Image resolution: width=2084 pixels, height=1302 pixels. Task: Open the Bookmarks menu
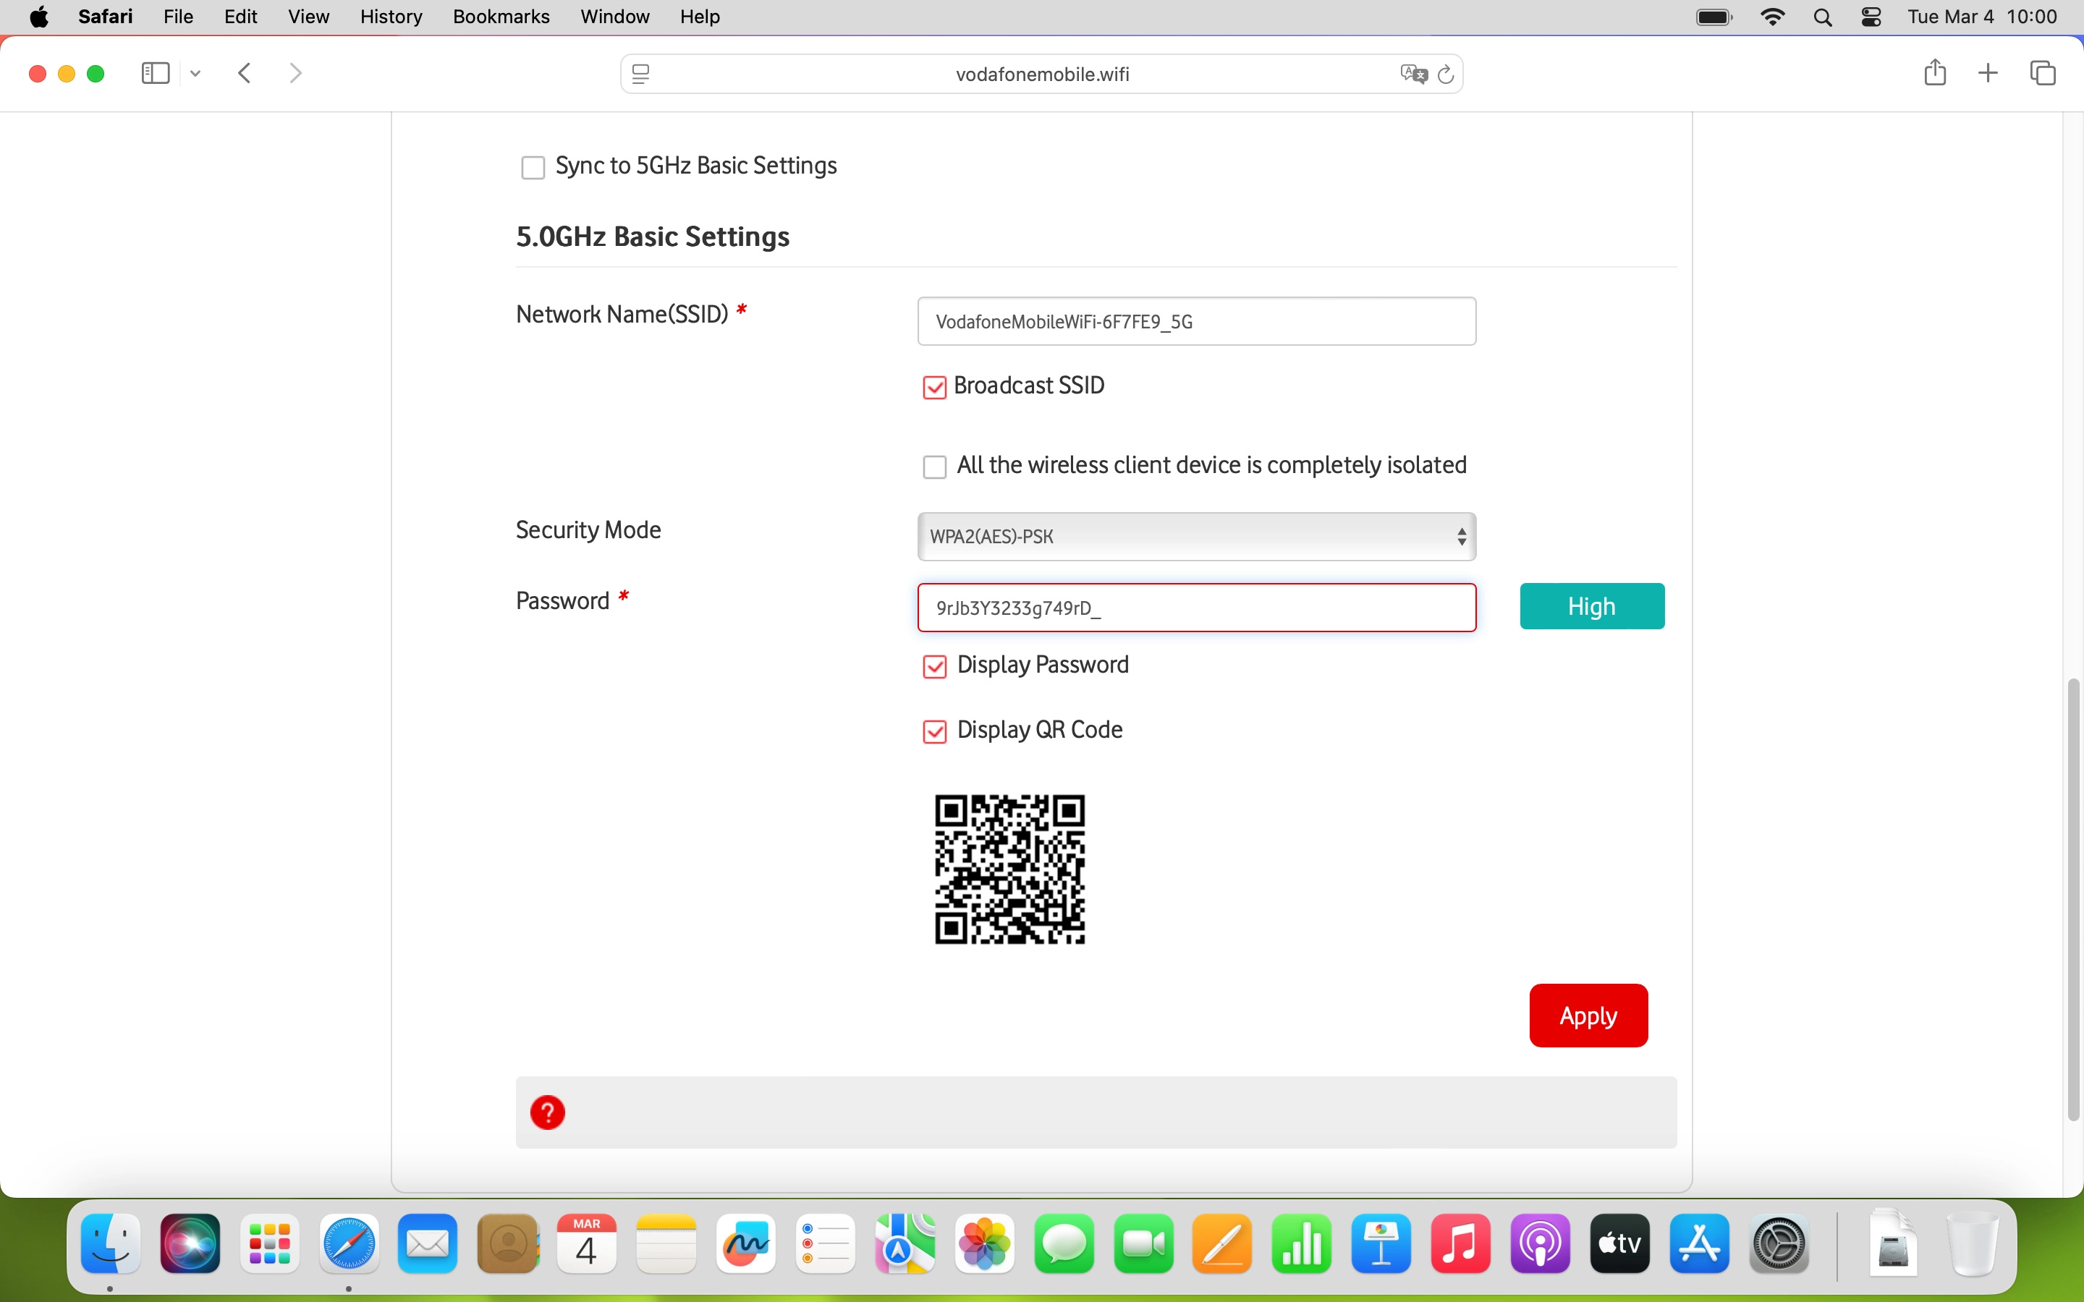tap(501, 17)
